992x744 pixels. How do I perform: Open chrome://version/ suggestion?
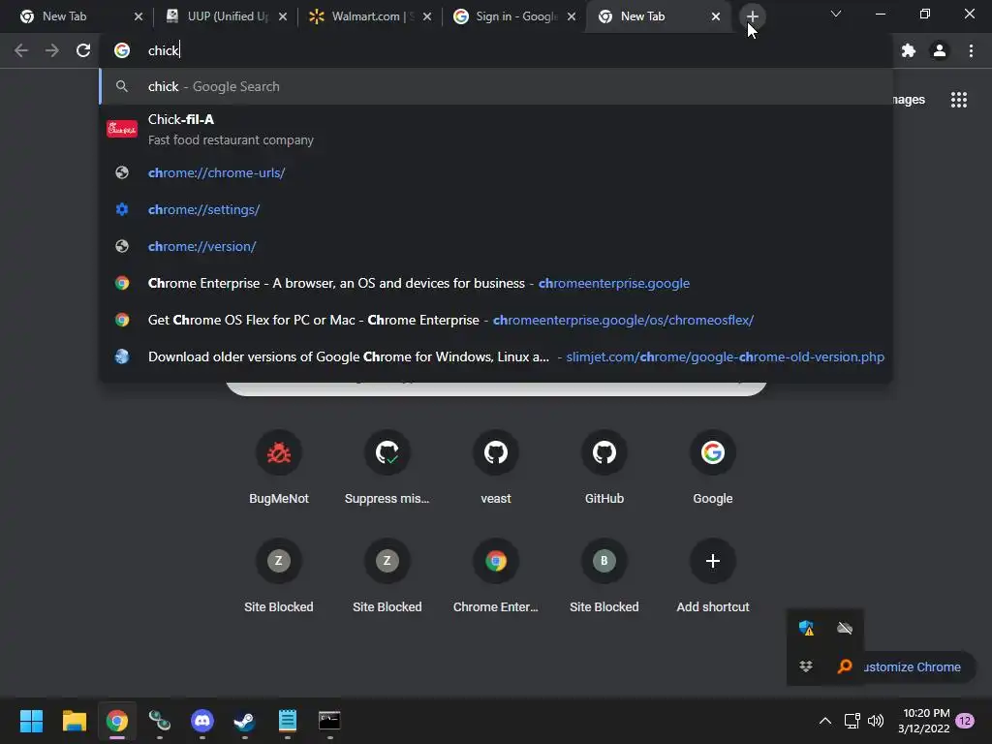496,246
